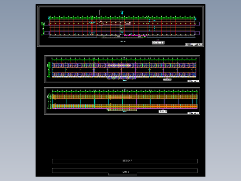Image resolution: width=241 pixels, height=181 pixels.
Task: Click the title block of top drawing sheet
Action: click(x=194, y=45)
